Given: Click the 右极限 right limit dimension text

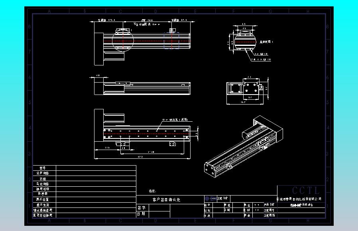Looking at the screenshot, I should (x=179, y=20).
